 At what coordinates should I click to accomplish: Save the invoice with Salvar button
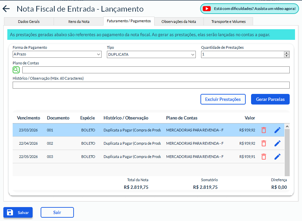coord(18,213)
